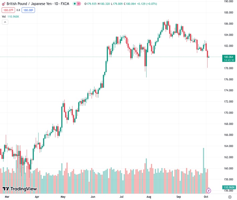Click the 110.968K volume axis label
Viewport: 237px width, 200px height.
coord(230,187)
